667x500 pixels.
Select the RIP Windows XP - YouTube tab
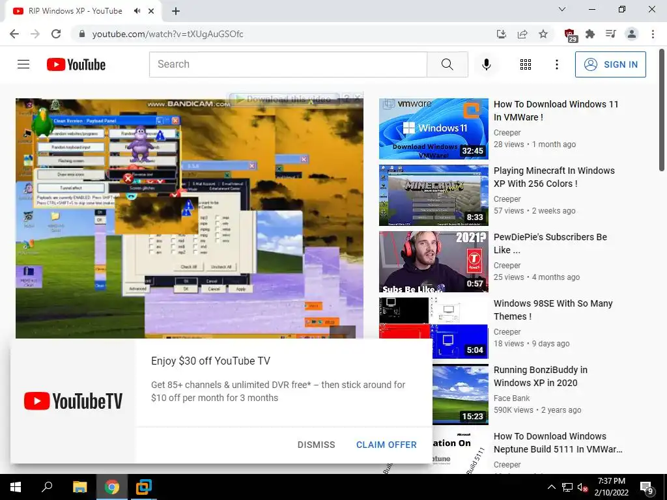76,11
